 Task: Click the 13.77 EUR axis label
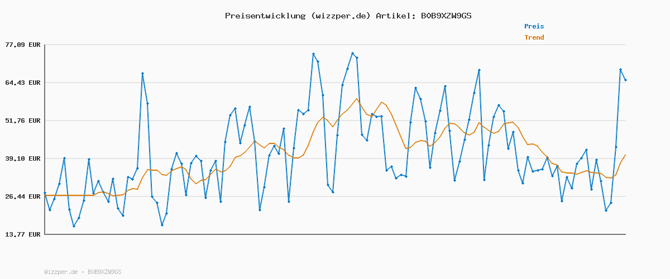(23, 234)
